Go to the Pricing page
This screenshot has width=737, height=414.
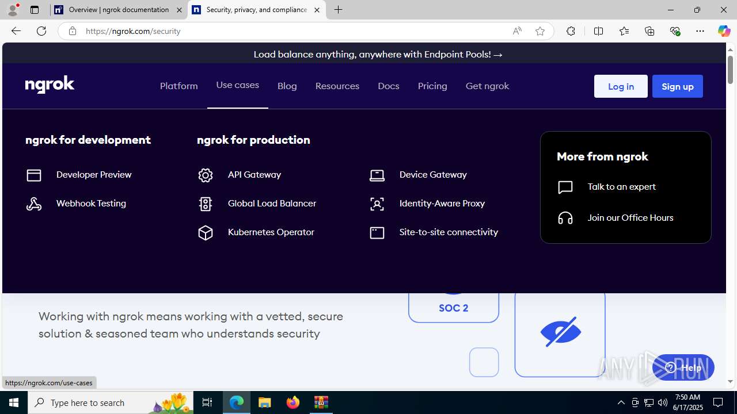(432, 86)
